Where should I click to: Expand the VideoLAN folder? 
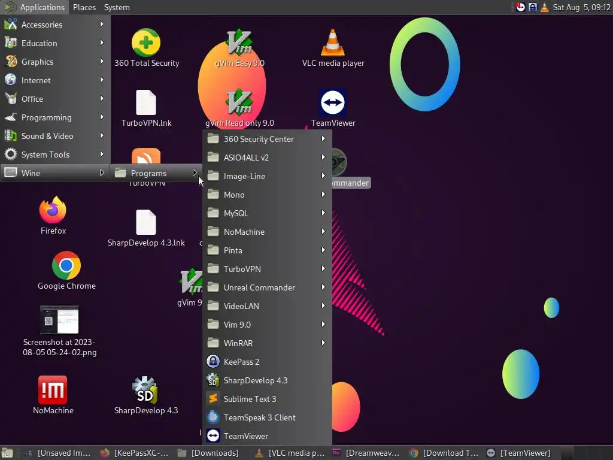[x=267, y=306]
